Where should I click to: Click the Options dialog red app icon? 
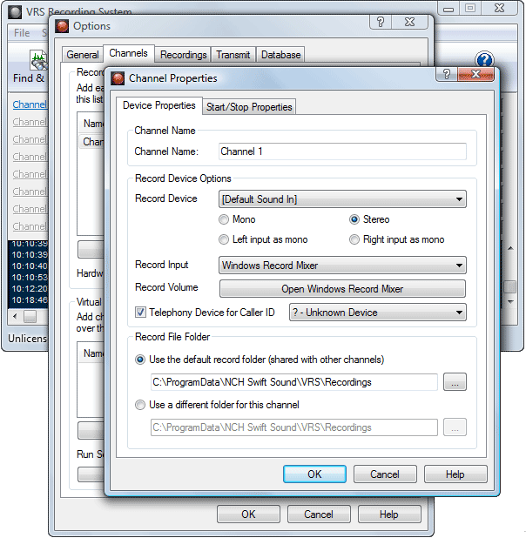click(x=62, y=26)
